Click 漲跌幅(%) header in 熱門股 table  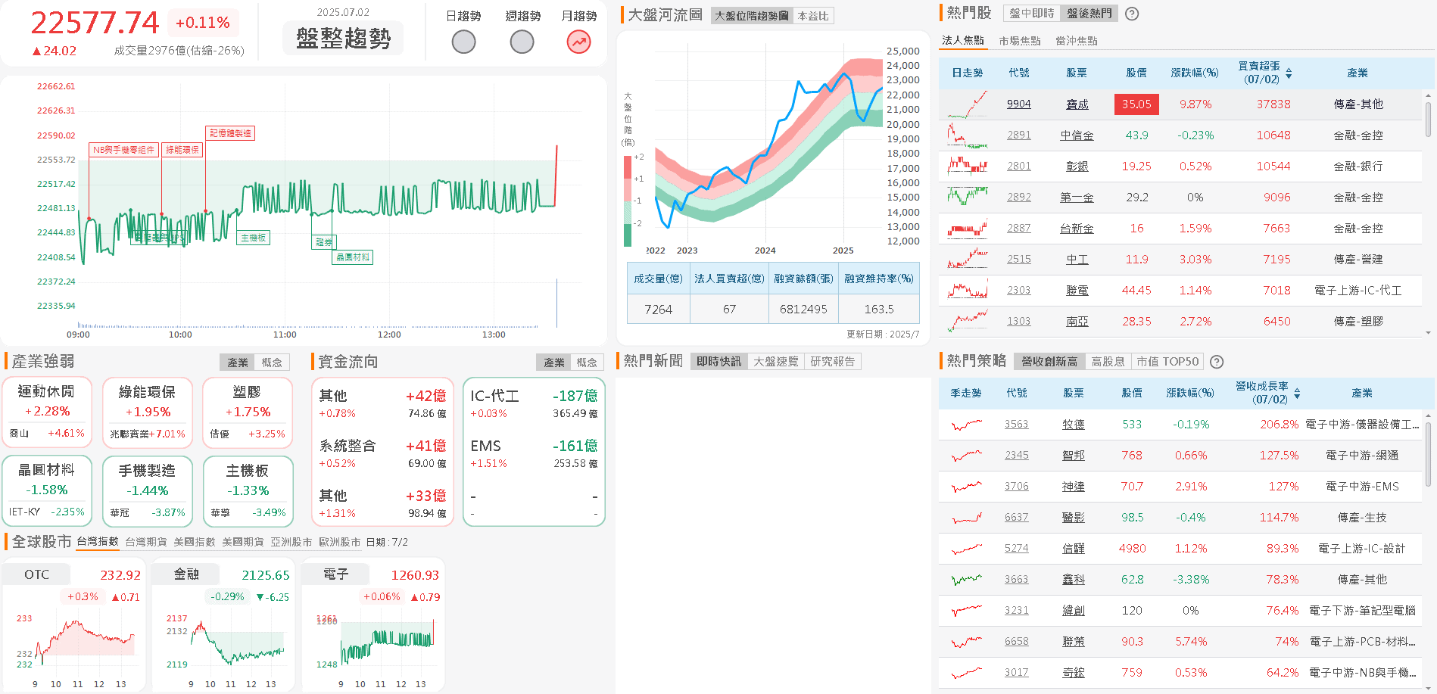coord(1195,73)
